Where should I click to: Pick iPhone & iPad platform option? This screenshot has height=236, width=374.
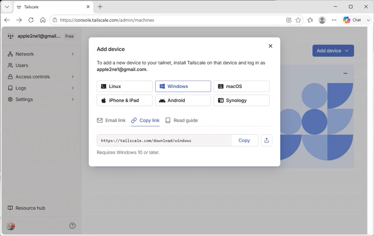124,100
